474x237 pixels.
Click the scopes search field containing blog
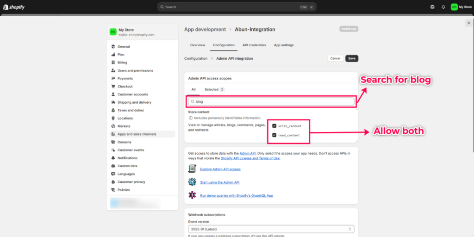[x=271, y=101]
